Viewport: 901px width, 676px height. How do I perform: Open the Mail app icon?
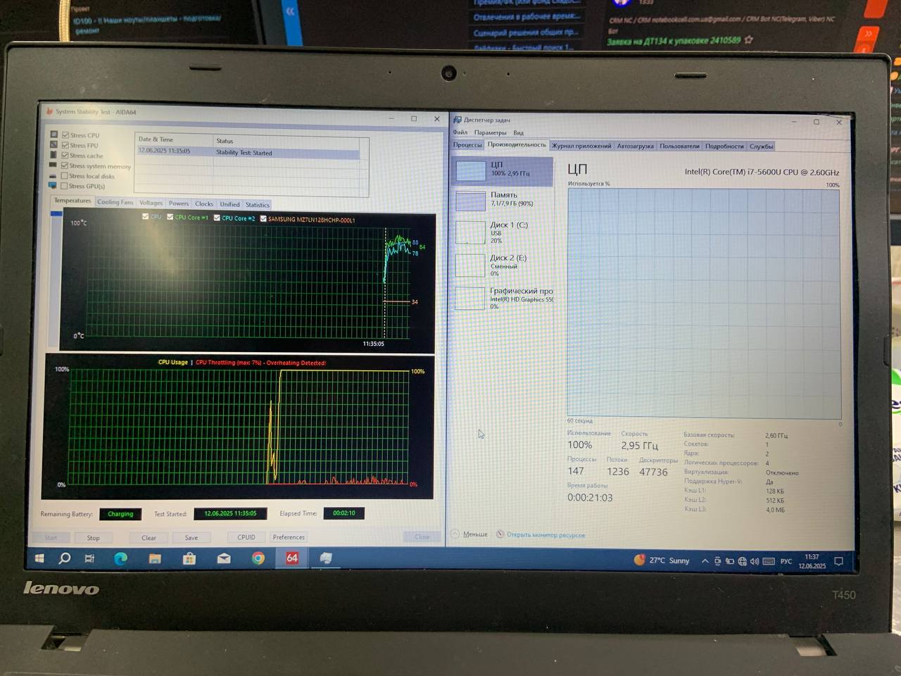[224, 558]
